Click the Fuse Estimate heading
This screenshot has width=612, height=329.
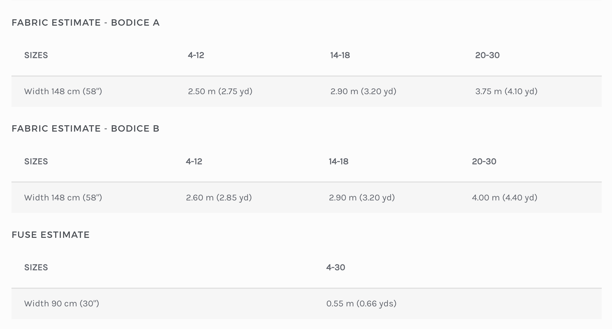click(x=51, y=235)
